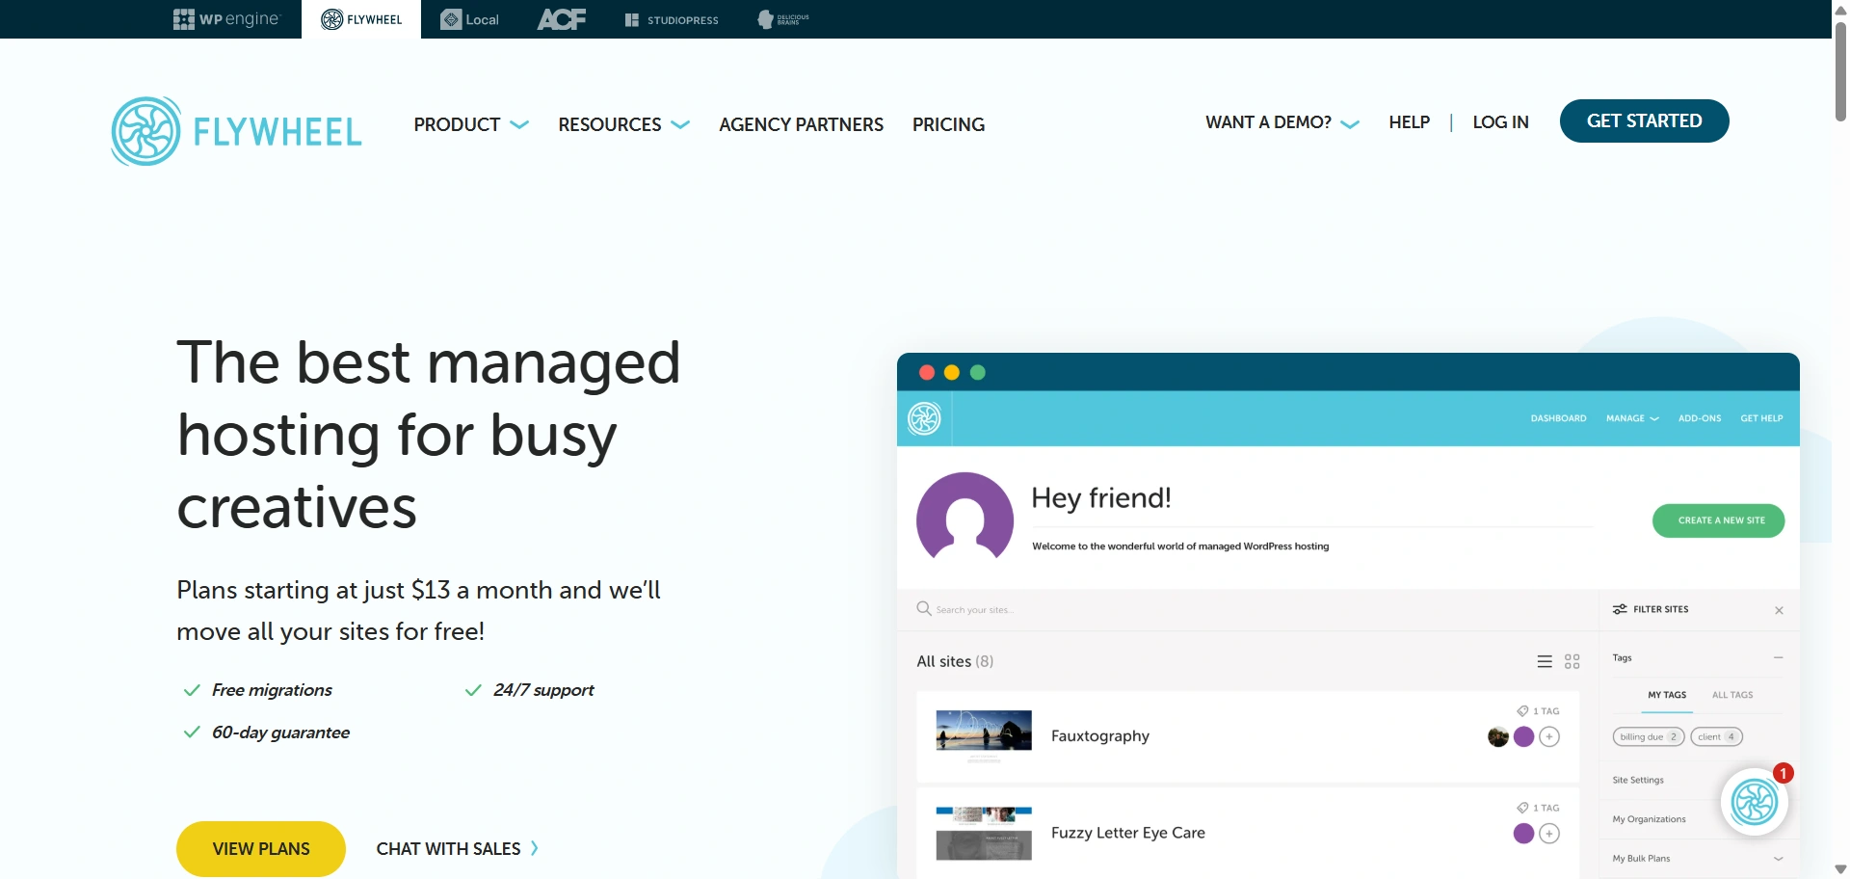Viewport: 1850px width, 879px height.
Task: Click the search magnifier icon
Action: pos(924,608)
